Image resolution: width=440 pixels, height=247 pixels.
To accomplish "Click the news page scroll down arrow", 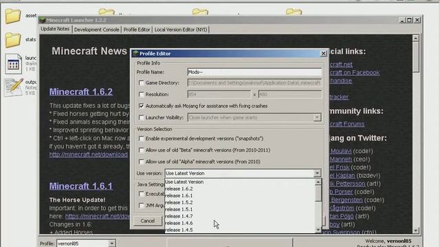I will point(416,231).
